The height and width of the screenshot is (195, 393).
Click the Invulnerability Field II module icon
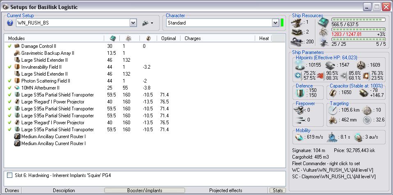coord(17,67)
